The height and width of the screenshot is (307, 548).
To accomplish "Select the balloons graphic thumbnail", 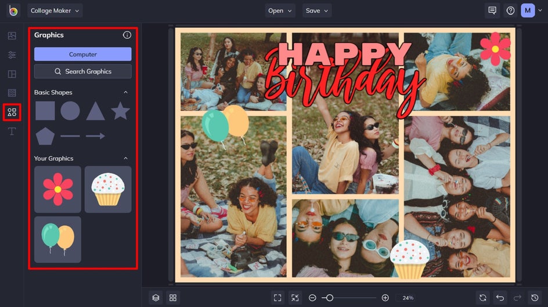I will pyautogui.click(x=57, y=240).
